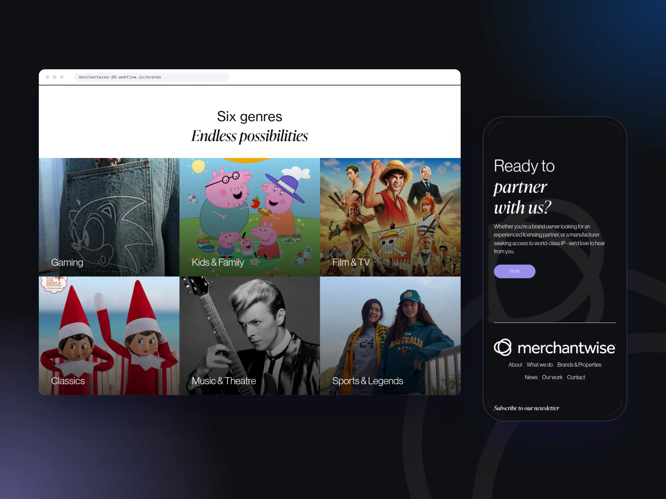Open the Kids & Family genre tile

pyautogui.click(x=249, y=217)
